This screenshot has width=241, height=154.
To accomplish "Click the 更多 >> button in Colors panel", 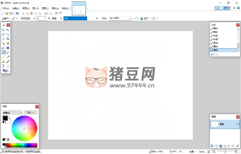I will 31,112.
